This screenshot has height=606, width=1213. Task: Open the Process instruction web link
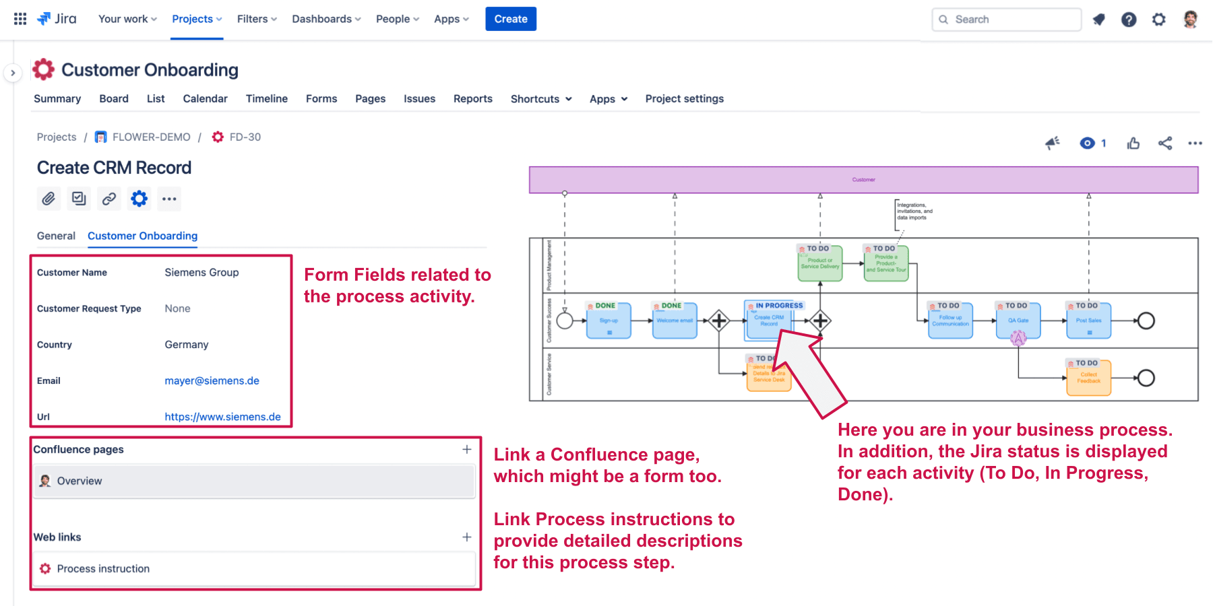click(x=102, y=568)
